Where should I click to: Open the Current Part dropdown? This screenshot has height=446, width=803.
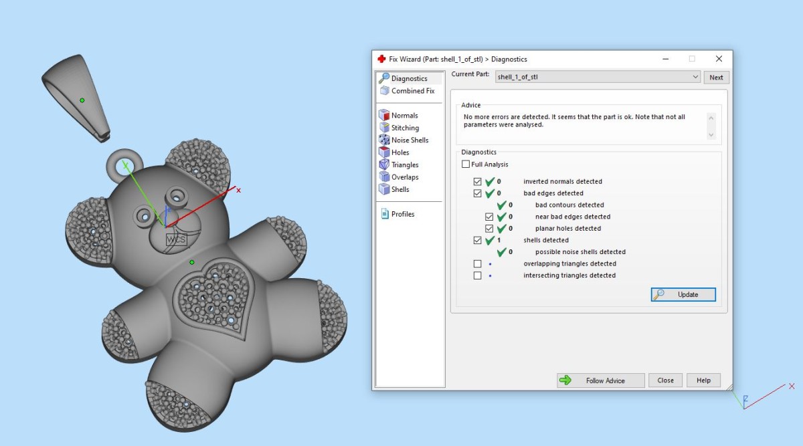(x=695, y=77)
